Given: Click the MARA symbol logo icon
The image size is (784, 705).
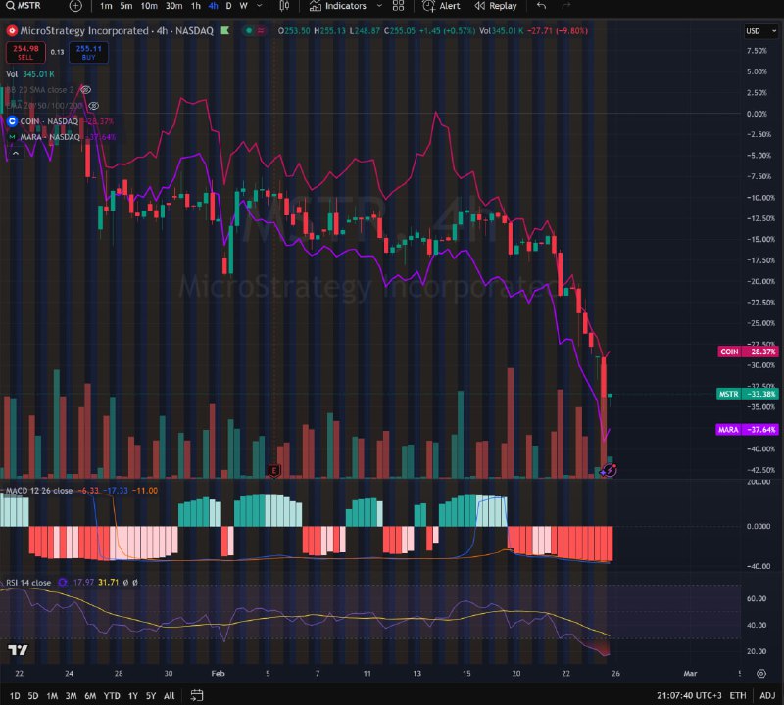Looking at the screenshot, I should pos(12,137).
